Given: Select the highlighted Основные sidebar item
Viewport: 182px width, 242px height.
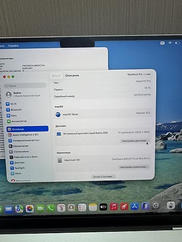Looking at the screenshot, I should tap(28, 129).
